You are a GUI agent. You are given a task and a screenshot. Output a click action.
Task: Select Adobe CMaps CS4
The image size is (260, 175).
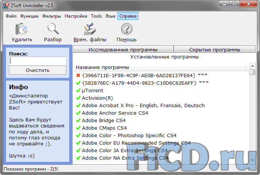[x=104, y=128]
